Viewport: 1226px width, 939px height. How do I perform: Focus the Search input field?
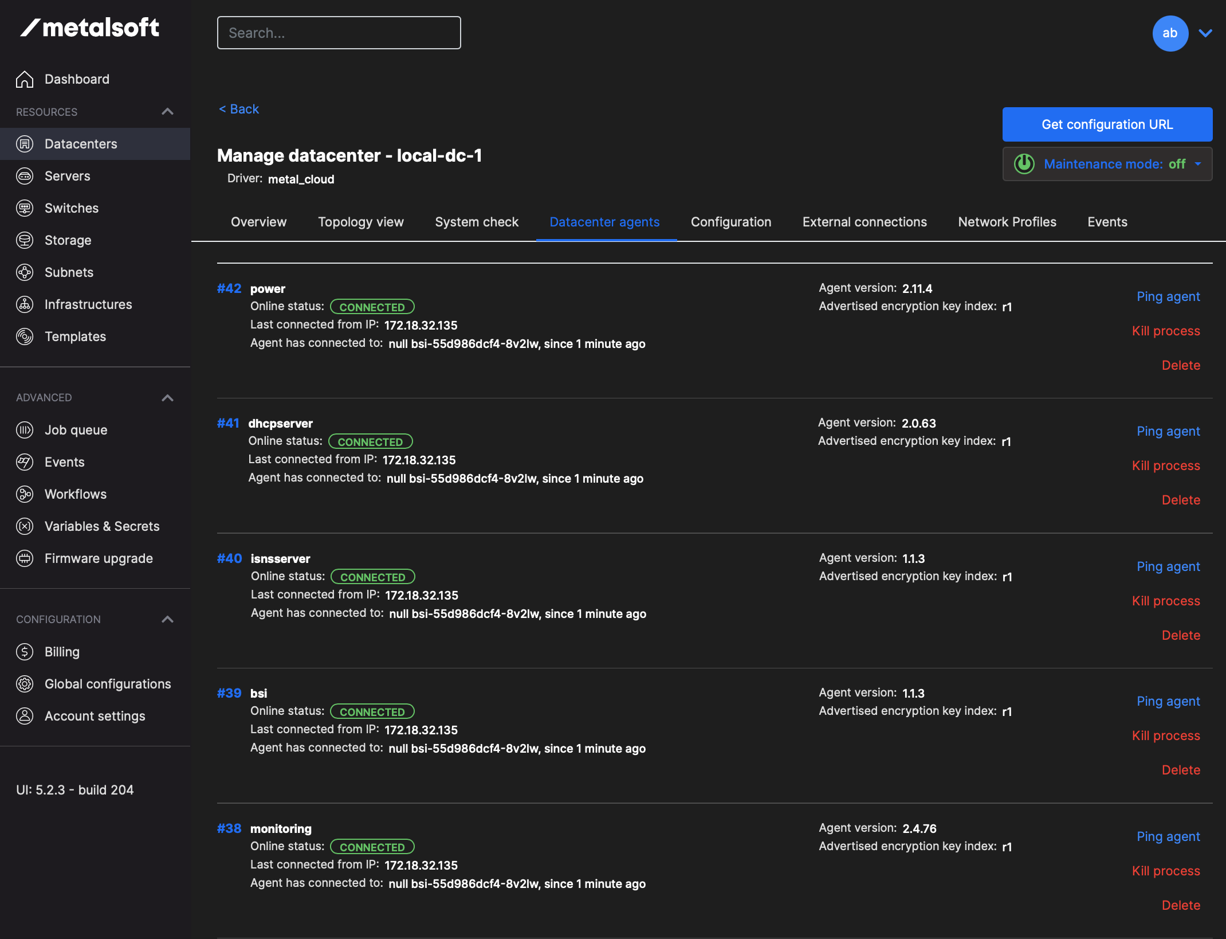tap(339, 33)
